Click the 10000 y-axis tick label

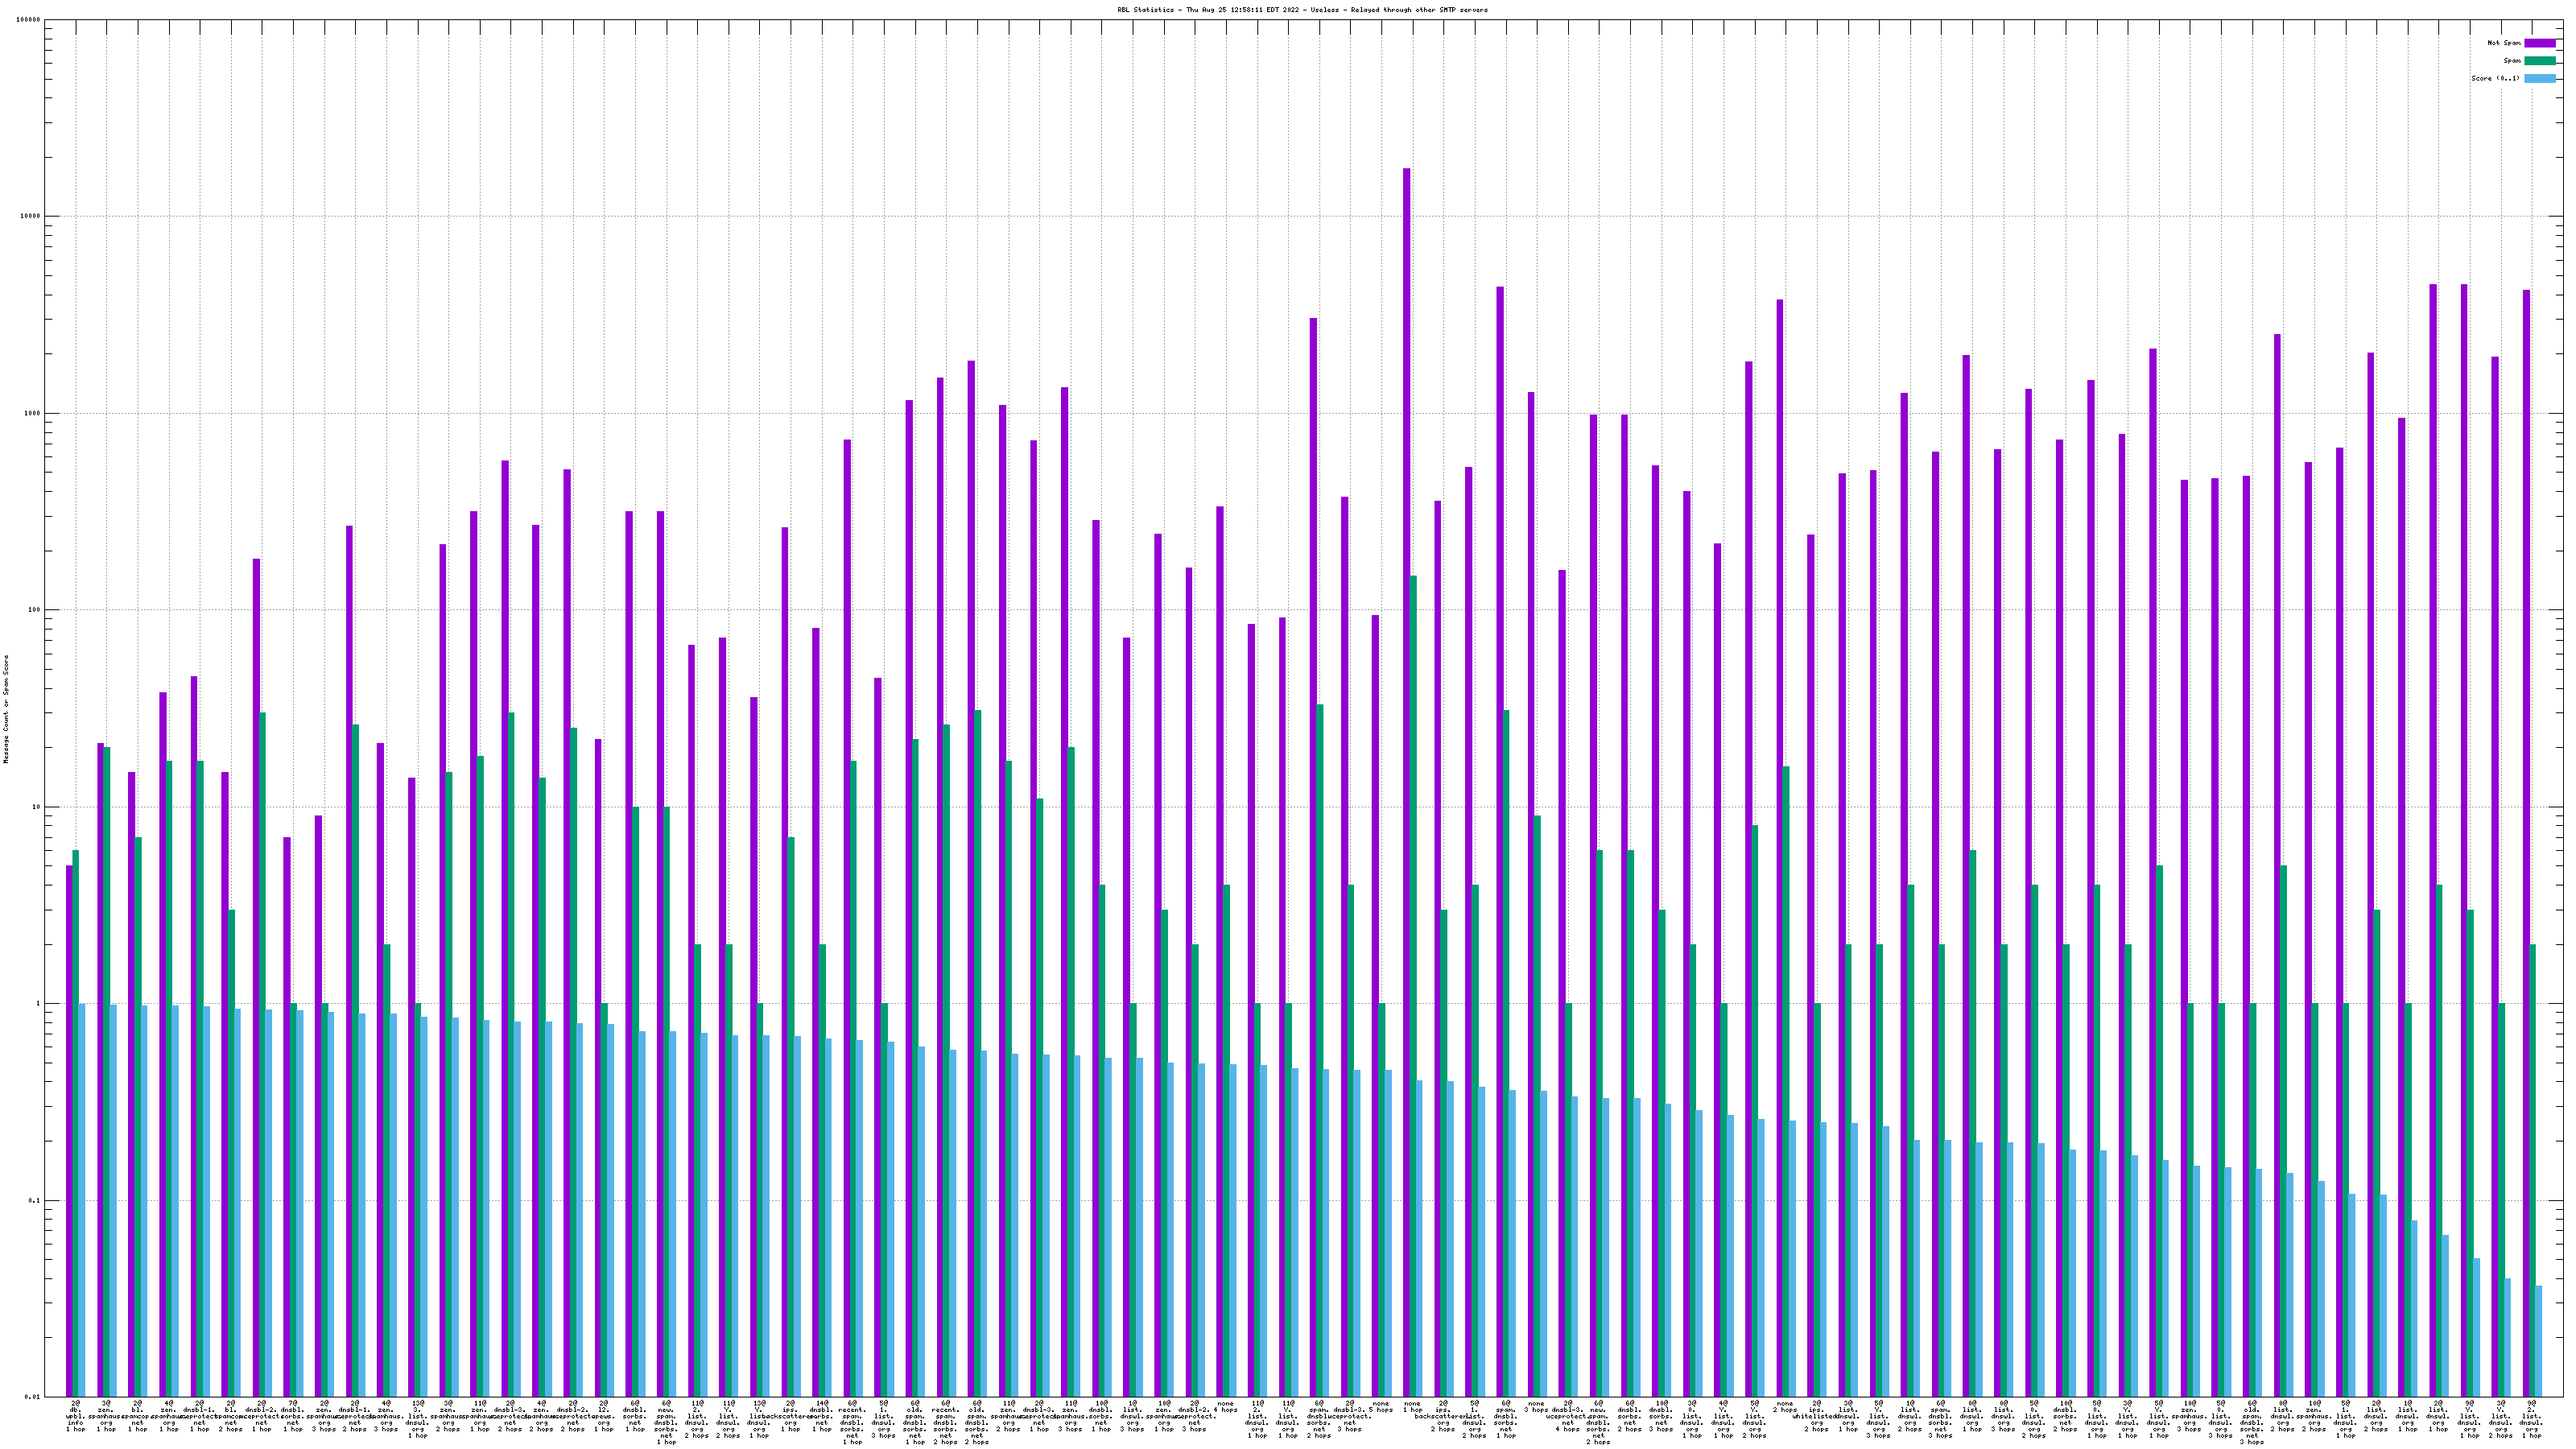tap(31, 217)
